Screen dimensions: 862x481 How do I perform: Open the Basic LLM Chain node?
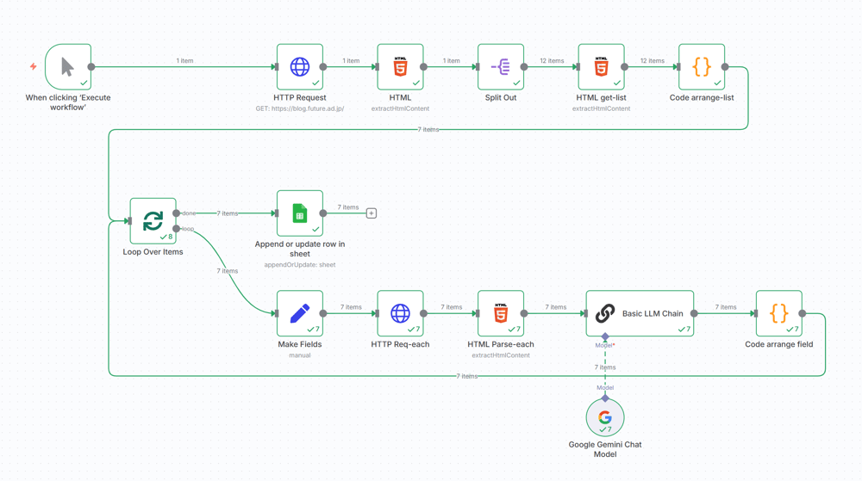point(640,313)
